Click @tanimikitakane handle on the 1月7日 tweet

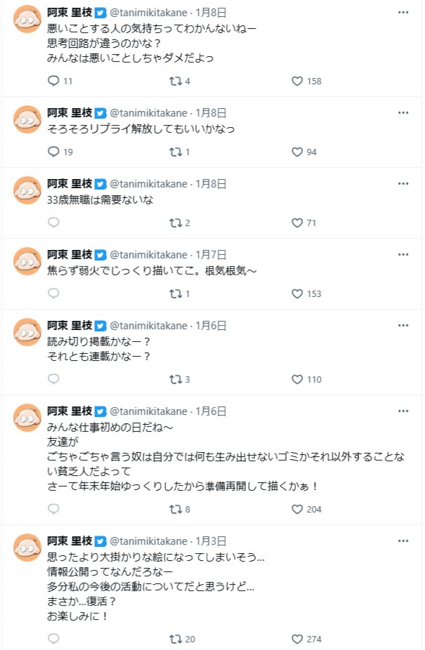pos(148,255)
